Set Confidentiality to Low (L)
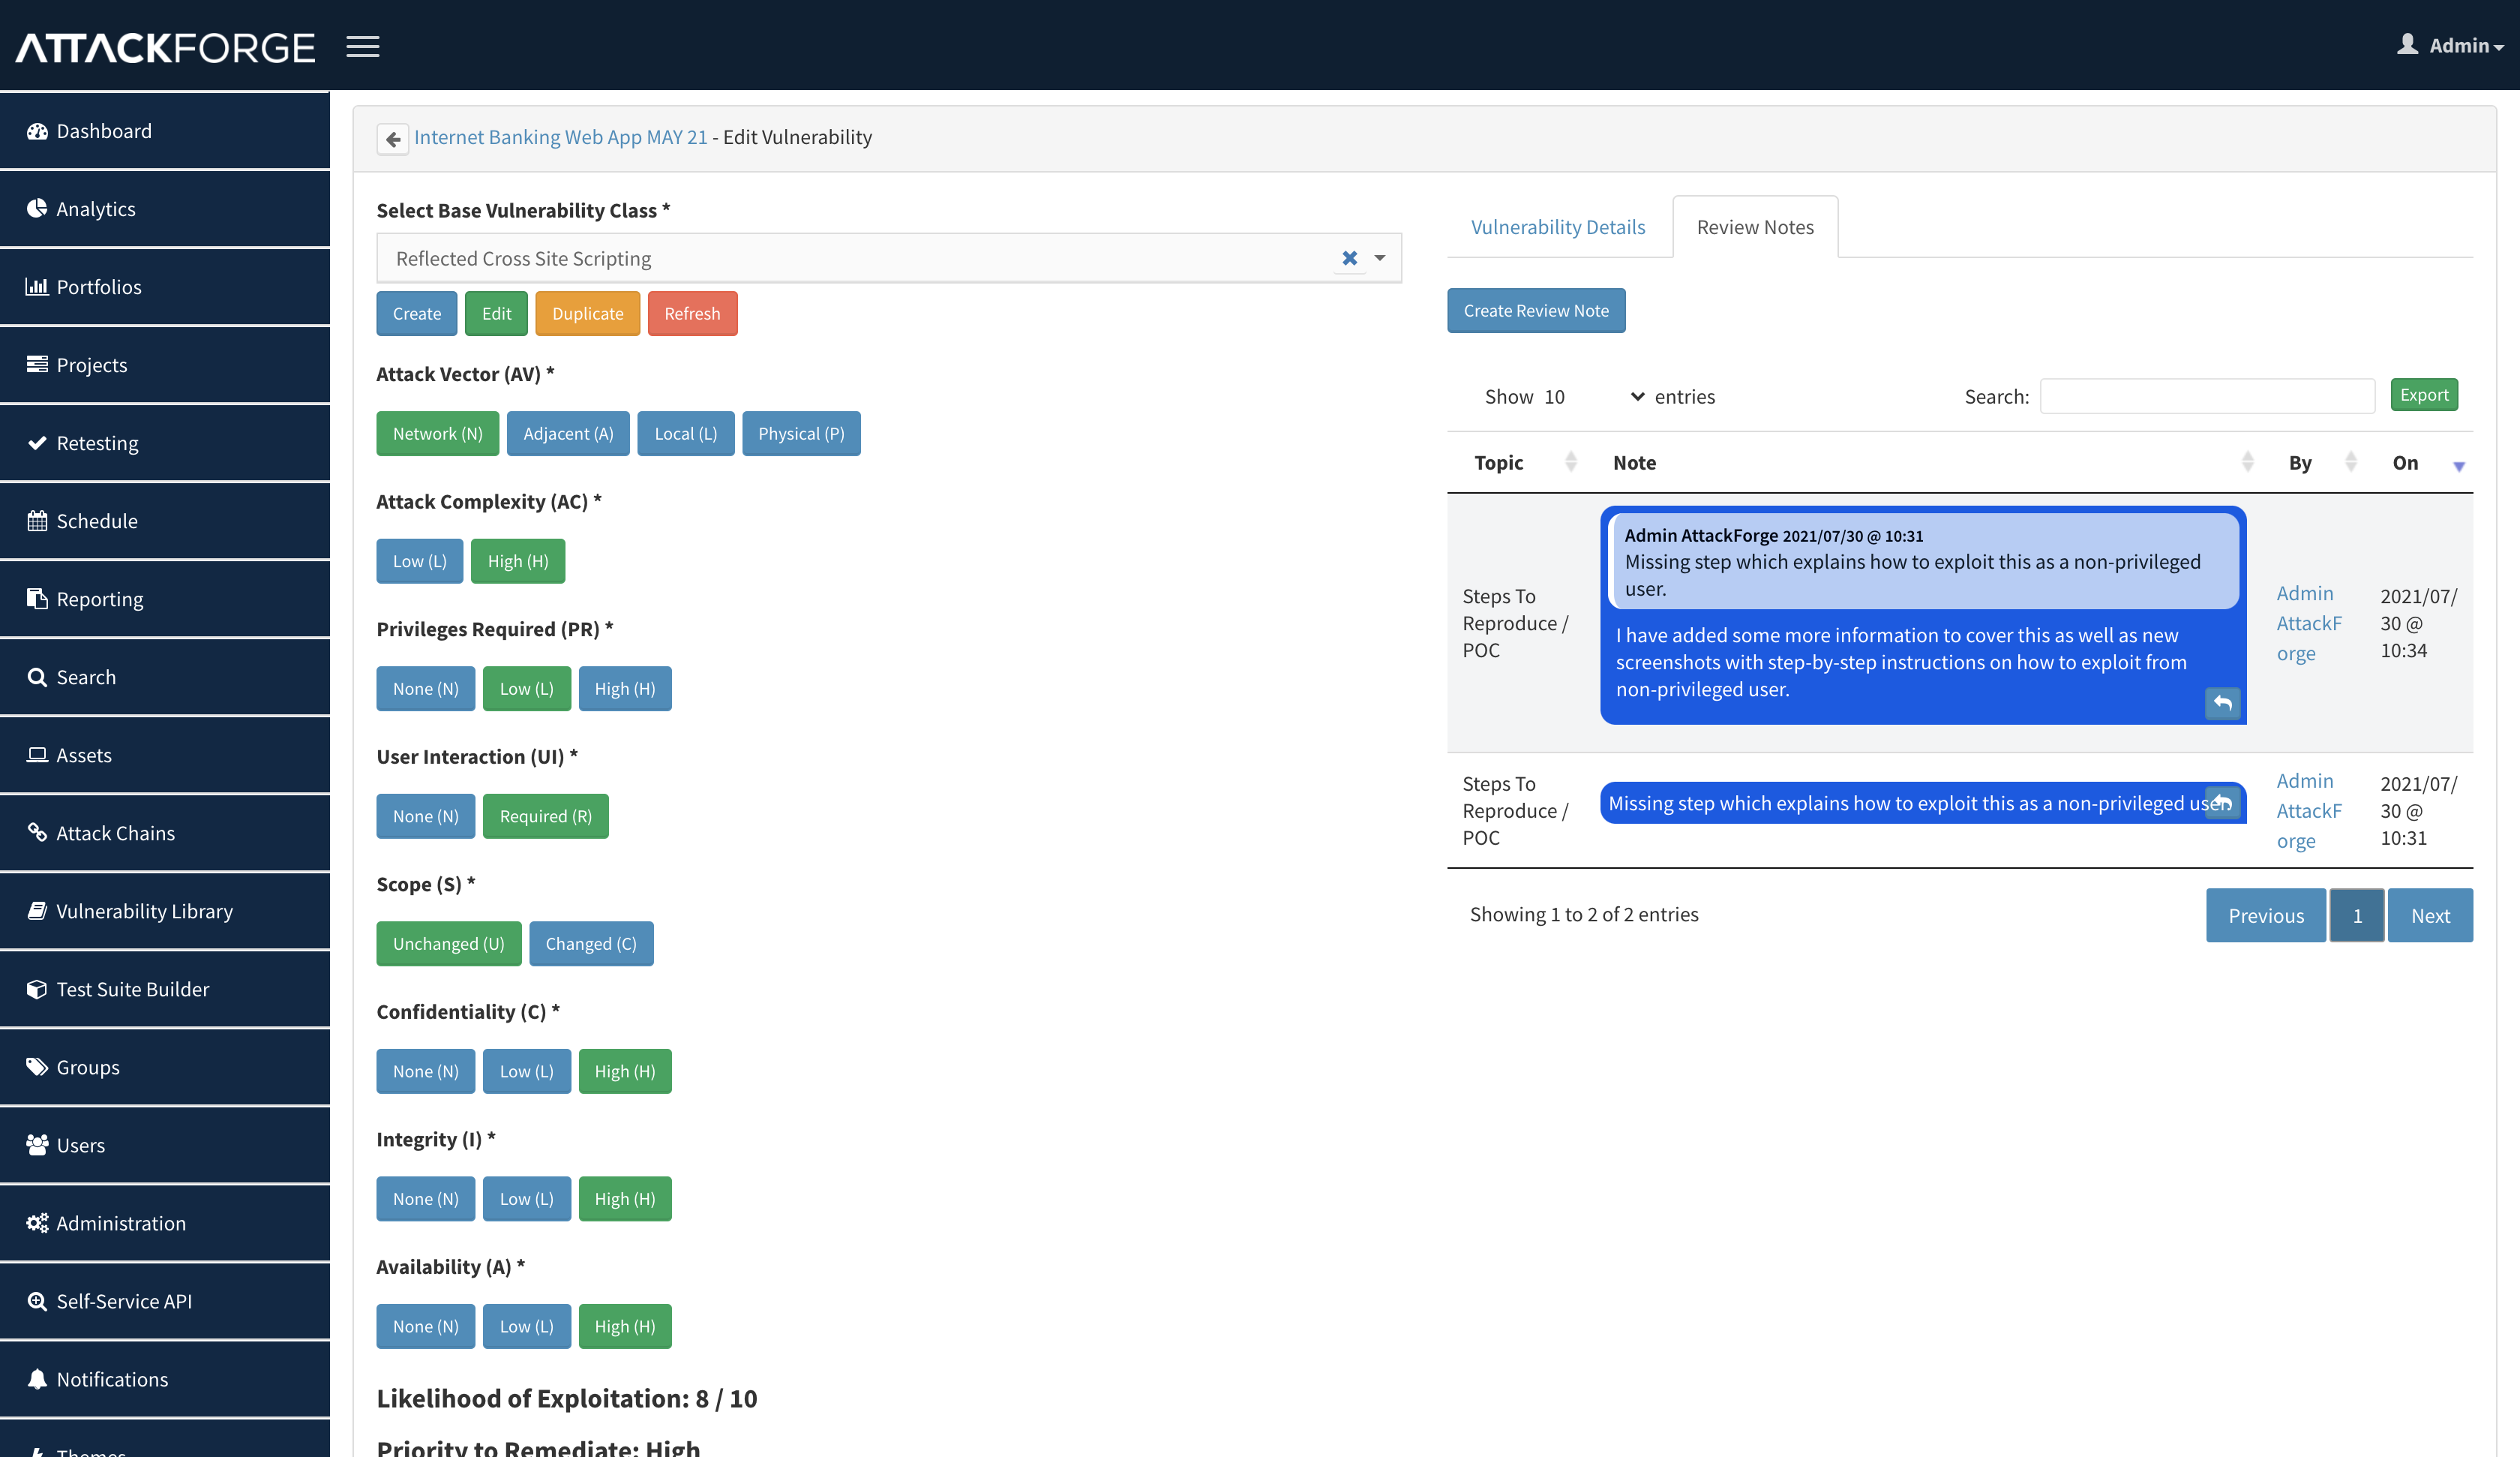 [x=526, y=1071]
